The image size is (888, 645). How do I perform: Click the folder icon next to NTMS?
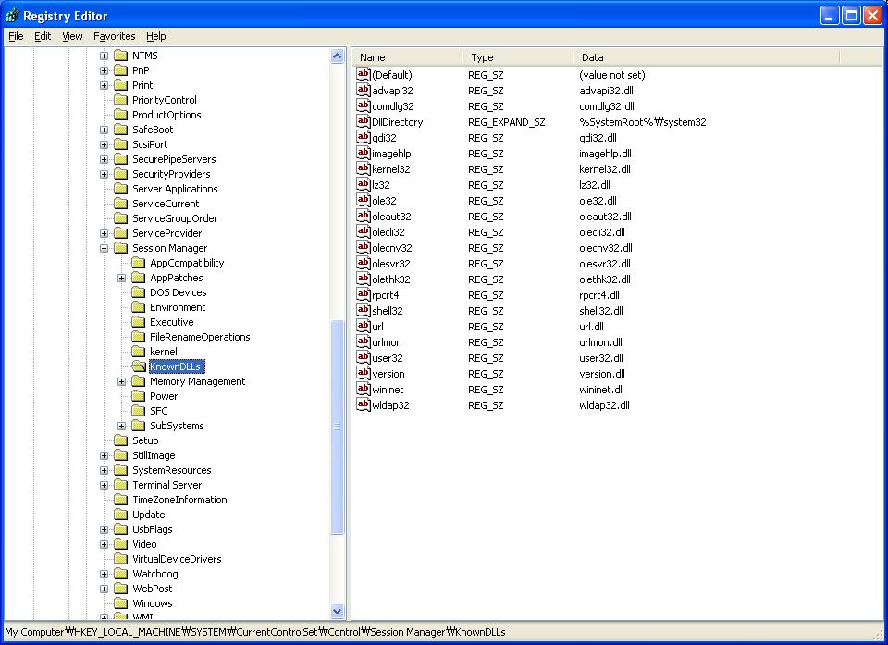click(120, 56)
